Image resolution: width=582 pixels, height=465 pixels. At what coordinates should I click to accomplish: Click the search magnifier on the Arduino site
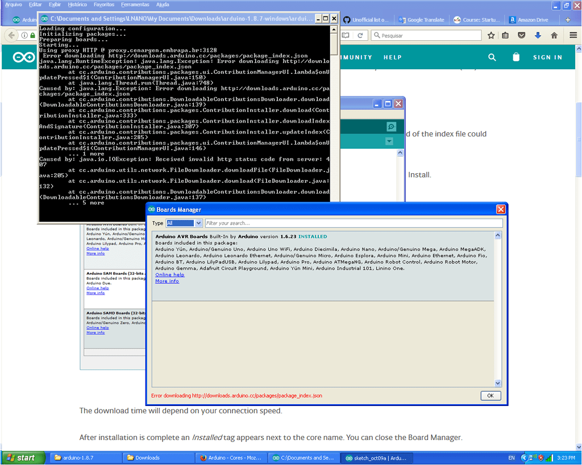[x=492, y=57]
